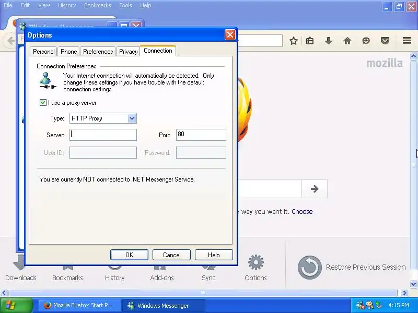Click the search go arrow on Firefox start page
The height and width of the screenshot is (313, 418).
pyautogui.click(x=315, y=189)
